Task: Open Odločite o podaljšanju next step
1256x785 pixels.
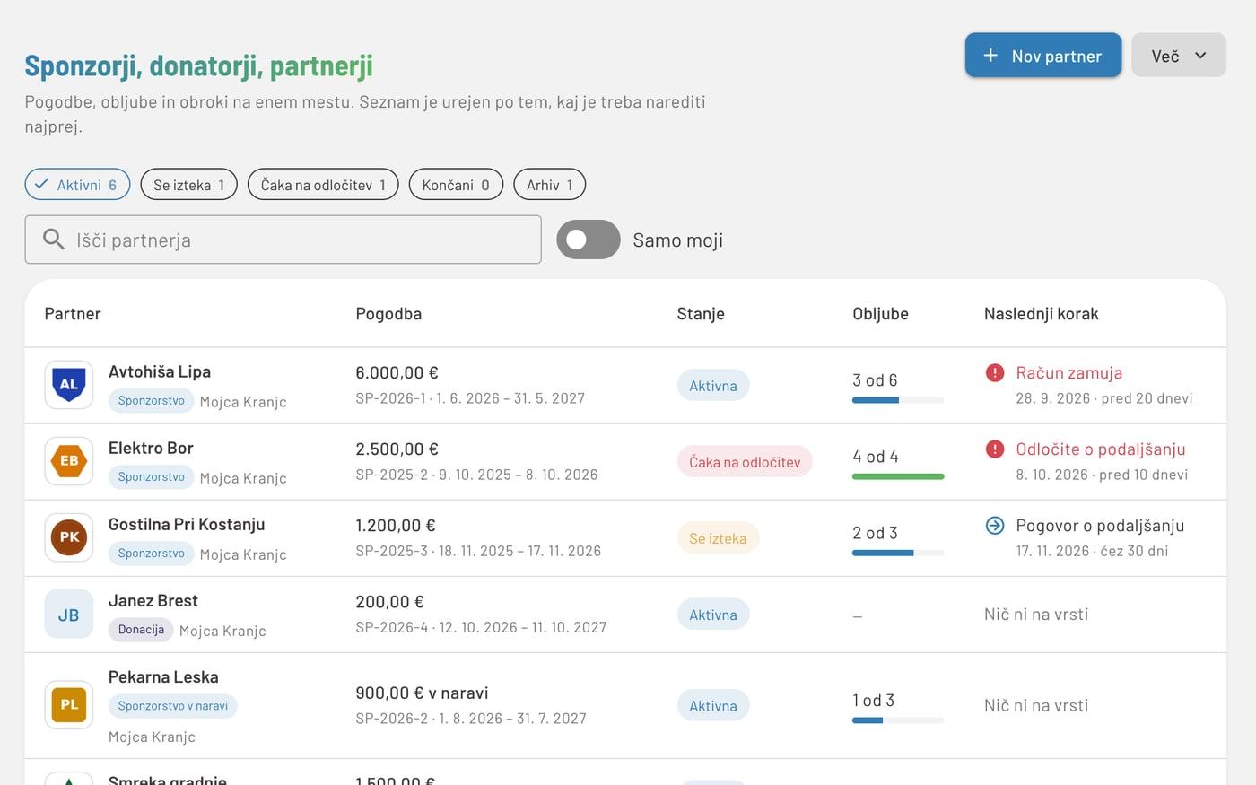Action: pyautogui.click(x=1101, y=449)
